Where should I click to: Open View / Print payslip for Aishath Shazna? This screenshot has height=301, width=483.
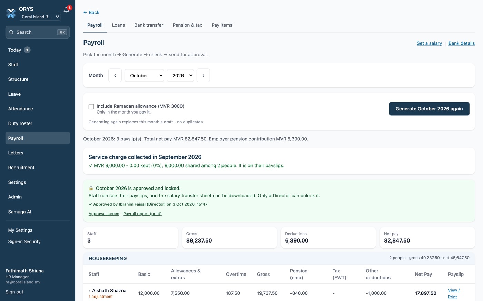pos(454,293)
